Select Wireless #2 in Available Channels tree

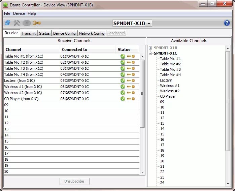[170, 91]
